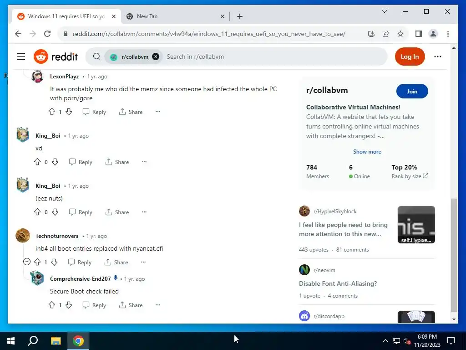Reply to Technoturnovers' comment
Screen dimensions: 466x350
[x=80, y=262]
